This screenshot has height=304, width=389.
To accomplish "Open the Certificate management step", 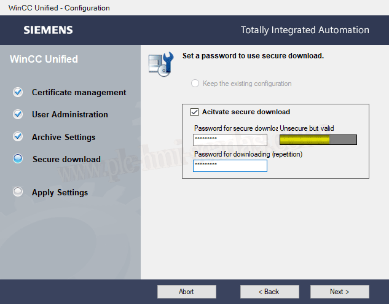I will pyautogui.click(x=79, y=93).
